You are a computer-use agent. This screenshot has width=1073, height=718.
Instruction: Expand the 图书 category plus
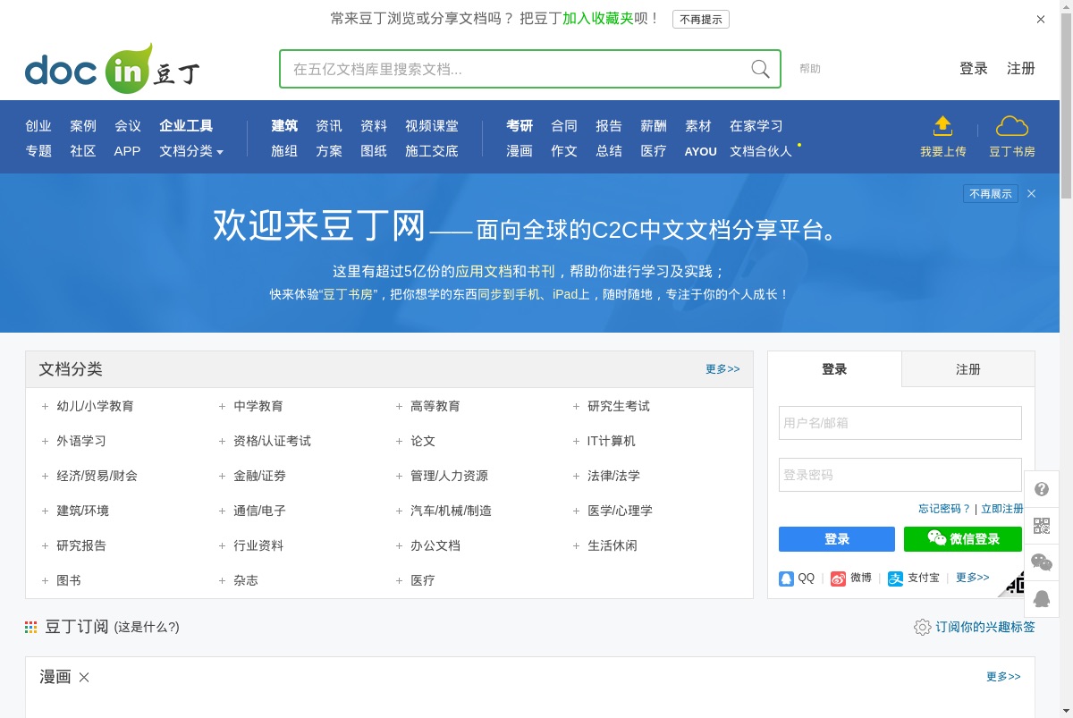pyautogui.click(x=46, y=581)
